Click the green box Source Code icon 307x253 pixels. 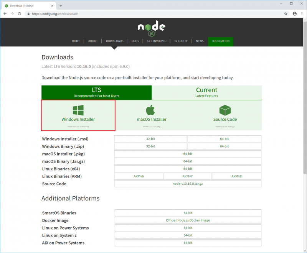[x=225, y=110]
